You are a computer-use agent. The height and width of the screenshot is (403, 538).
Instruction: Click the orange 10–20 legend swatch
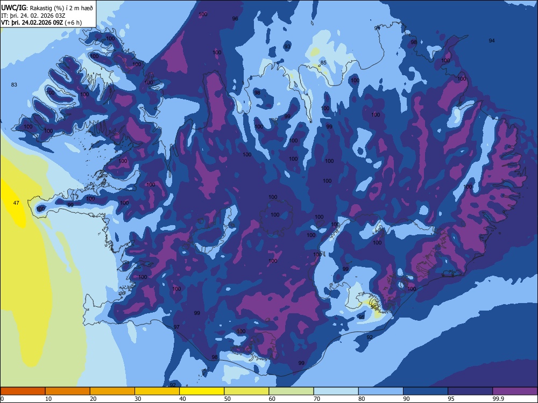click(x=68, y=391)
